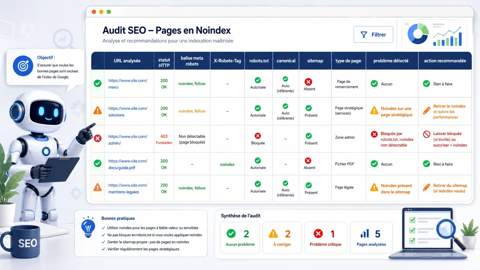Click the red error icon on the admin row

pyautogui.click(x=98, y=138)
